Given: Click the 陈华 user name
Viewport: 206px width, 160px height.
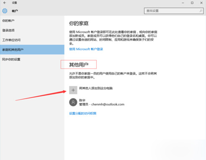Looking at the screenshot, I should click(x=82, y=100).
